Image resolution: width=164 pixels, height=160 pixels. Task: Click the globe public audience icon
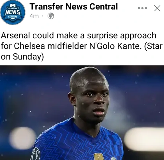coord(51,16)
